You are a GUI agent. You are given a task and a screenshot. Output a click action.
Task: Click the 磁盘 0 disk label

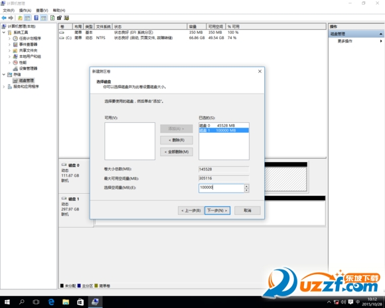coord(74,165)
